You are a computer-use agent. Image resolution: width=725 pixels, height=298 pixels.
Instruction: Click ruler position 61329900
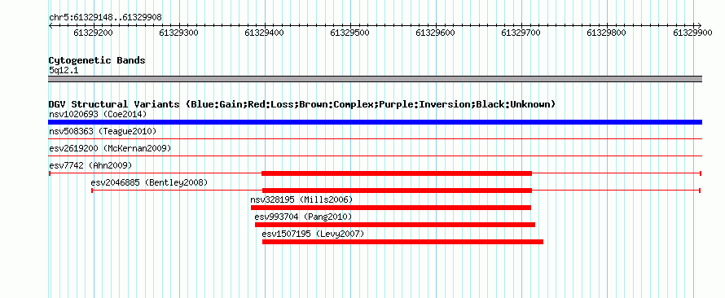point(692,33)
